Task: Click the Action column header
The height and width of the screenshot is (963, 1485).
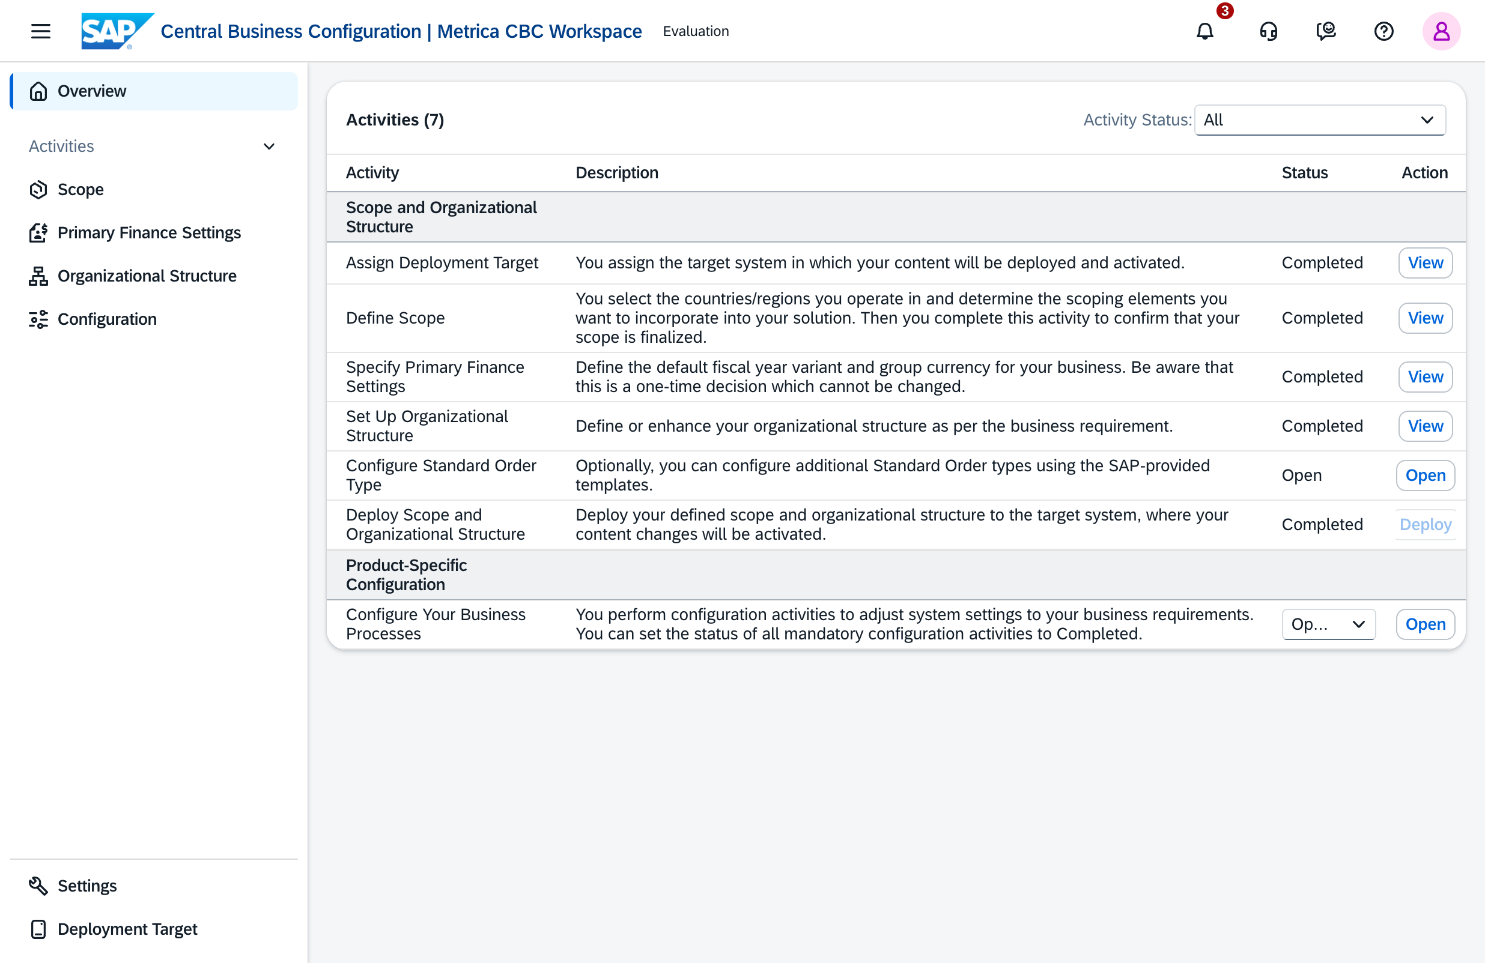Action: click(x=1424, y=173)
